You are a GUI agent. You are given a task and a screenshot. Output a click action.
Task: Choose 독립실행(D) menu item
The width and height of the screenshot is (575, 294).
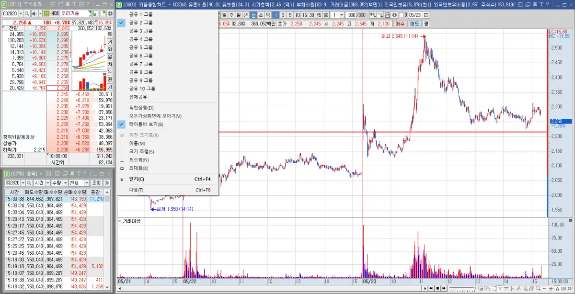[141, 108]
